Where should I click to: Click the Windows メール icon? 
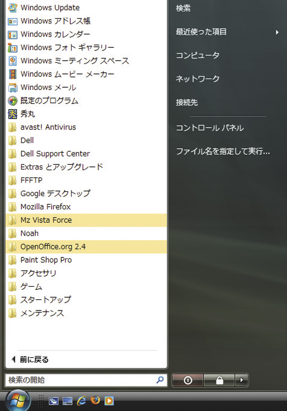(x=13, y=88)
